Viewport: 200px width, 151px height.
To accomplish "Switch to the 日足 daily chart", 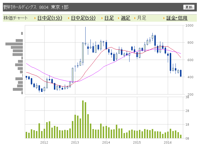I will [109, 18].
